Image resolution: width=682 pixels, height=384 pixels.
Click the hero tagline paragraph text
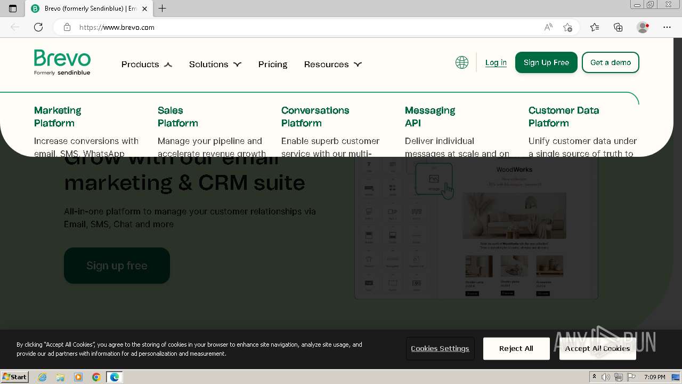click(x=190, y=218)
